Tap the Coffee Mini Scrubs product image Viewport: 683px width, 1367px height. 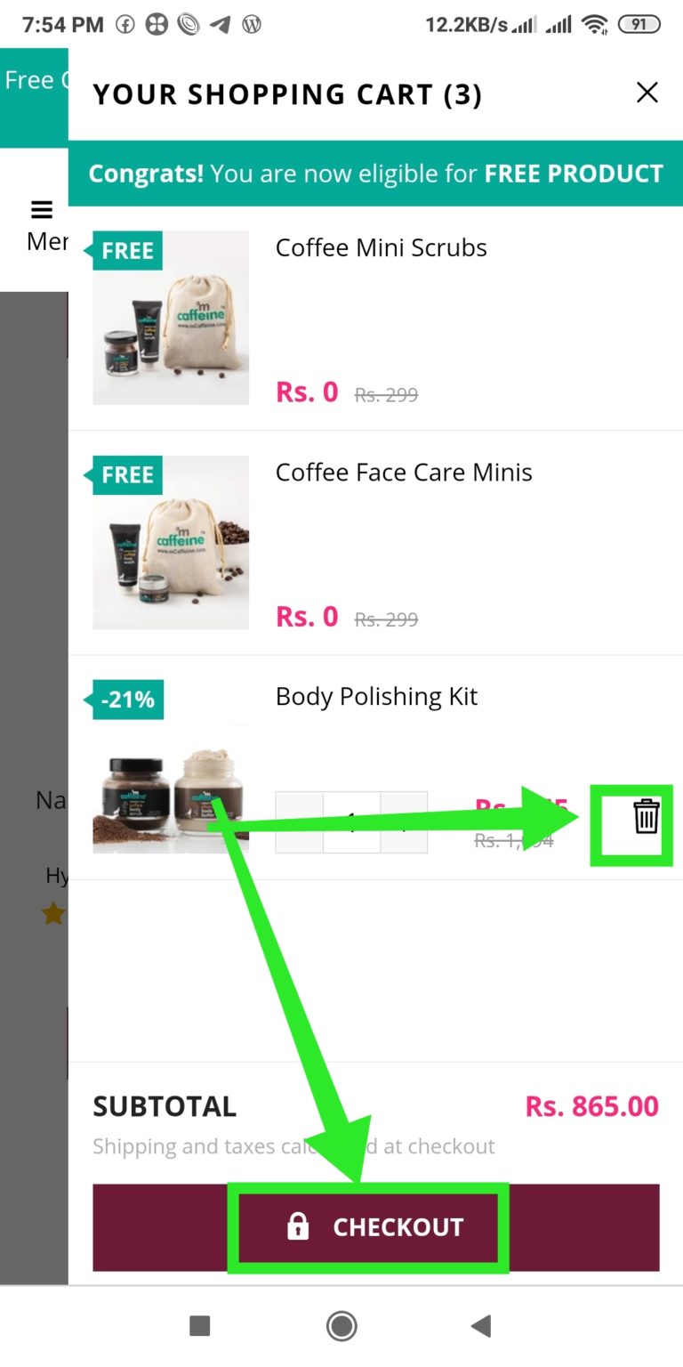click(x=171, y=318)
